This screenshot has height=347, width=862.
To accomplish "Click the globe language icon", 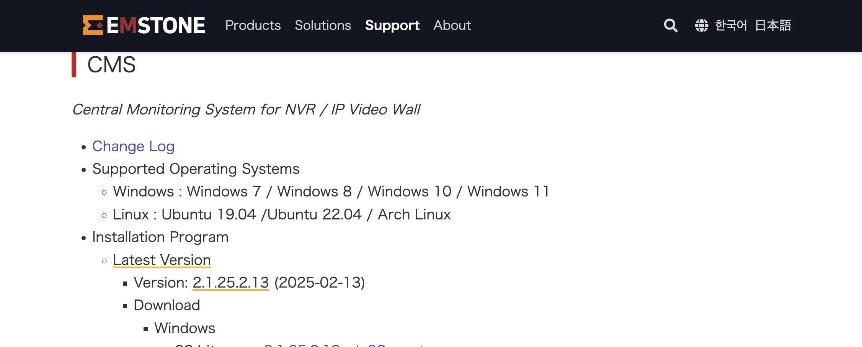I will pyautogui.click(x=701, y=26).
